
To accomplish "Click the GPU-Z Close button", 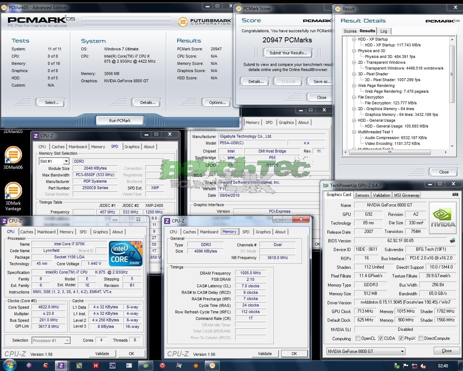I will [x=446, y=351].
